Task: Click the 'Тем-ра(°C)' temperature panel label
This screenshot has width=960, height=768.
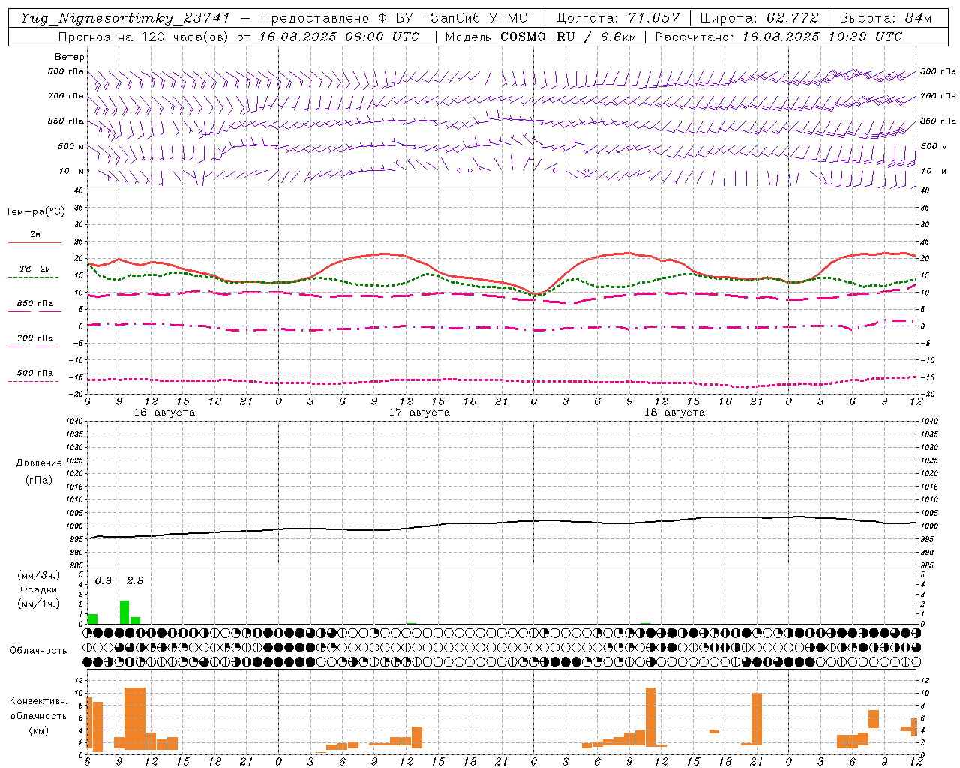Action: [35, 212]
